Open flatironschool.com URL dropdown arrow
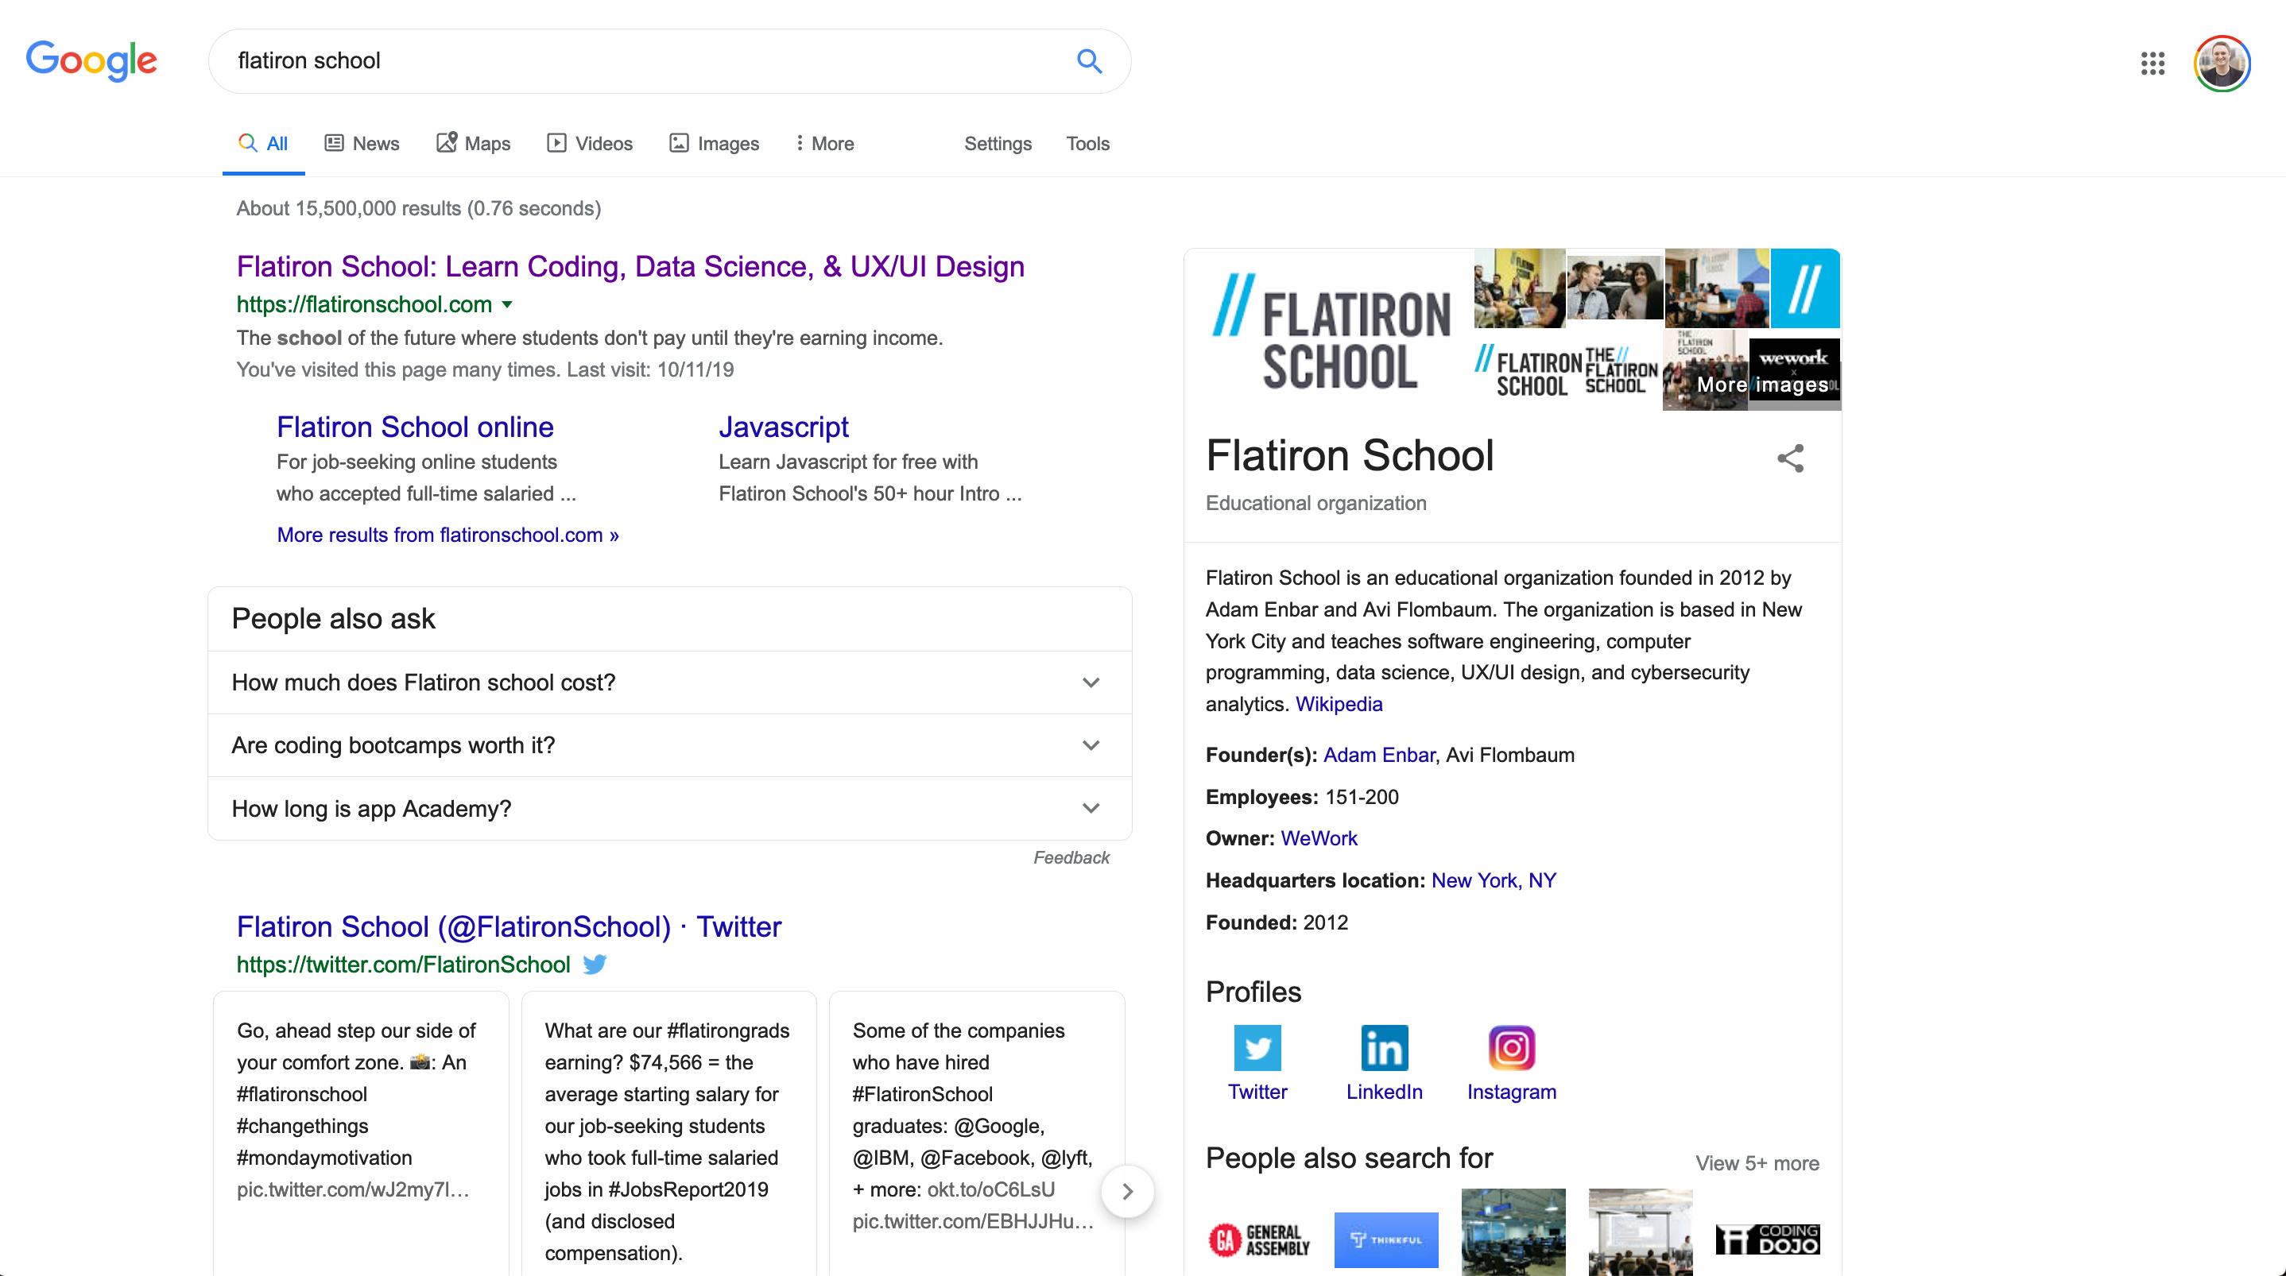 pos(508,304)
